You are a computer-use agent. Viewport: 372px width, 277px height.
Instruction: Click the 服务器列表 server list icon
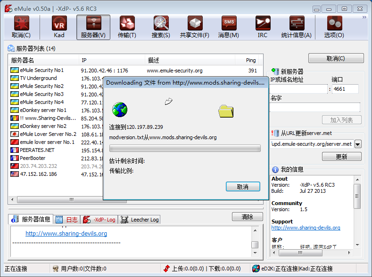(x=11, y=48)
